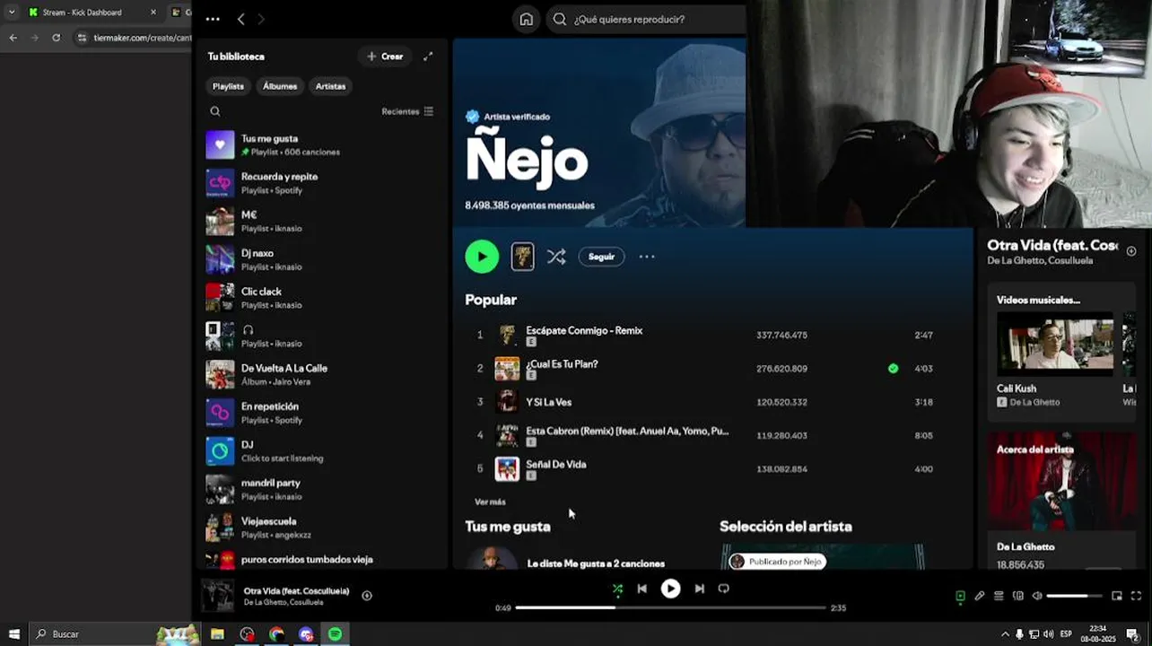Pause playback with the center player button
Image resolution: width=1152 pixels, height=646 pixels.
pyautogui.click(x=670, y=589)
